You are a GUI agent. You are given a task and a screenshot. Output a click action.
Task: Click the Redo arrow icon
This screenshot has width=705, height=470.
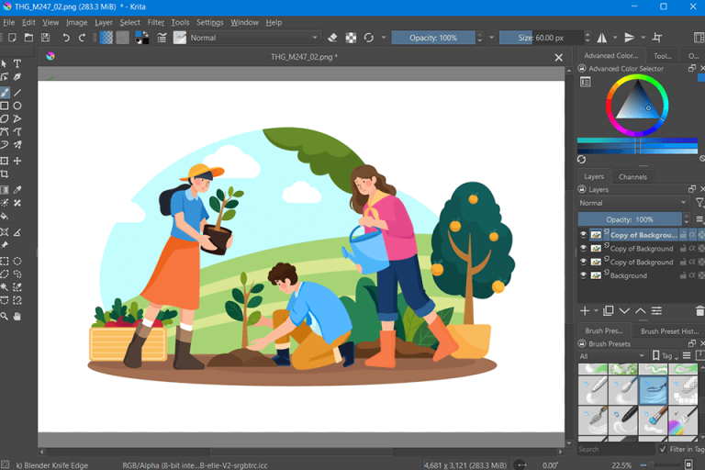point(82,38)
